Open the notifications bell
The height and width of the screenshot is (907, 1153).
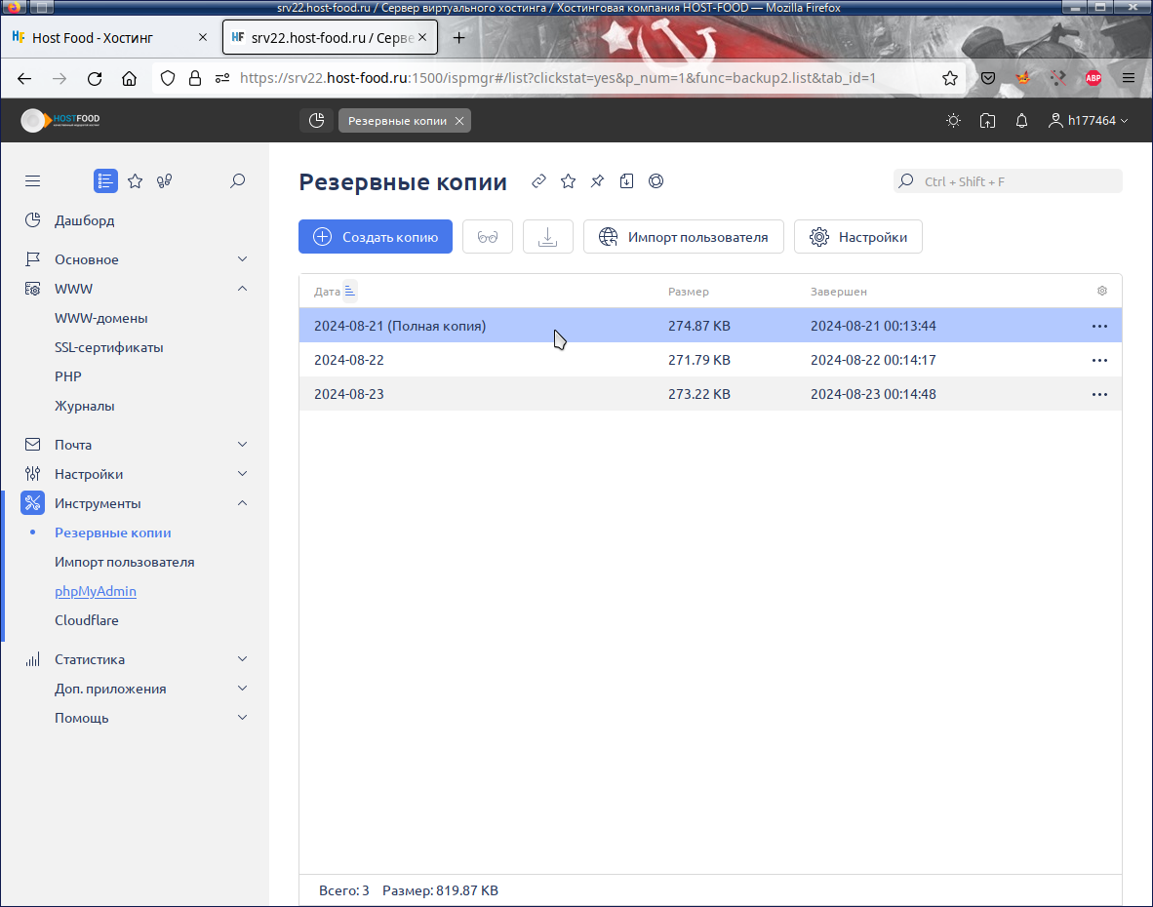click(1021, 121)
